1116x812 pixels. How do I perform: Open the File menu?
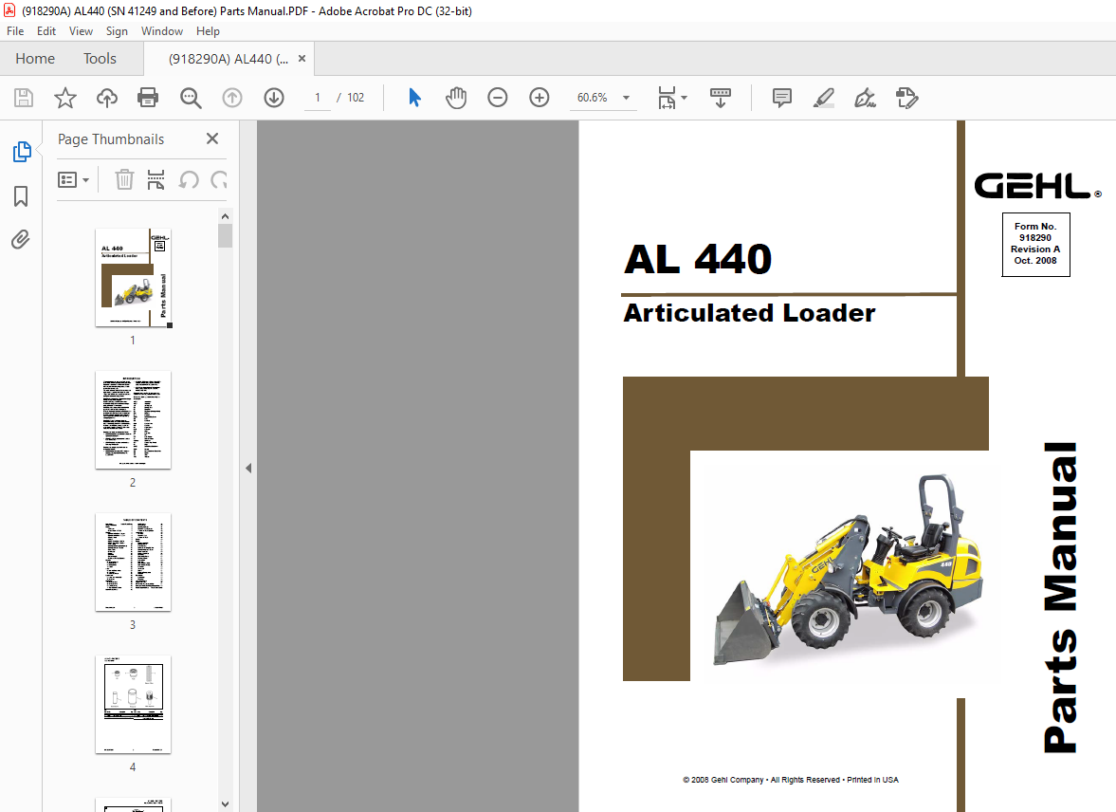[x=15, y=31]
